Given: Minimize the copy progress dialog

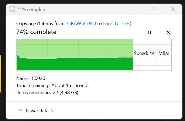Looking at the screenshot, I should 136,9.
